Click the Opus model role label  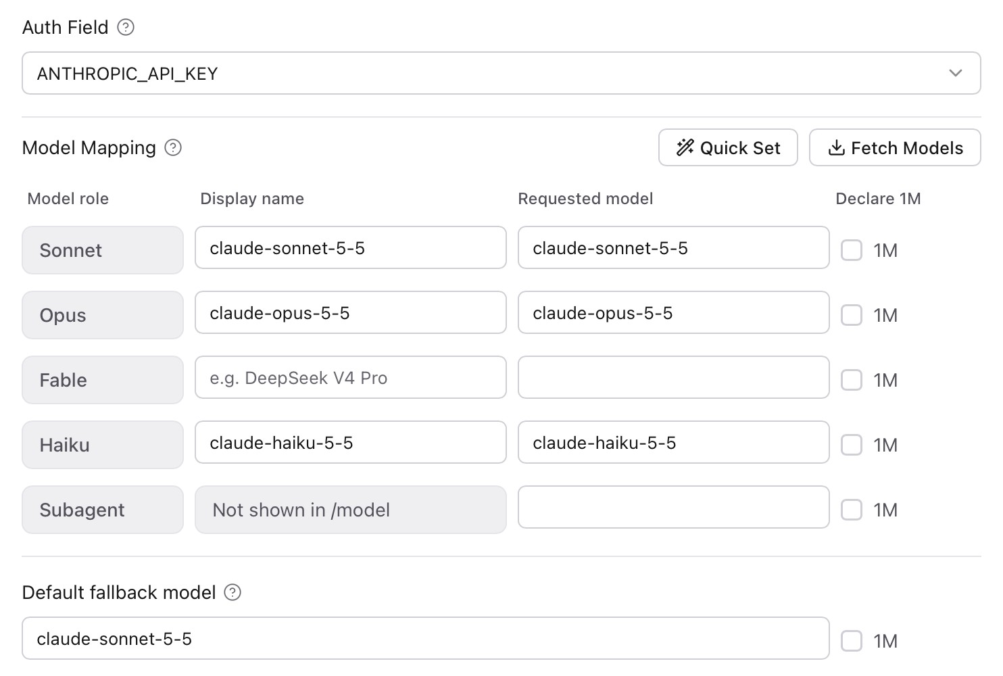click(103, 315)
